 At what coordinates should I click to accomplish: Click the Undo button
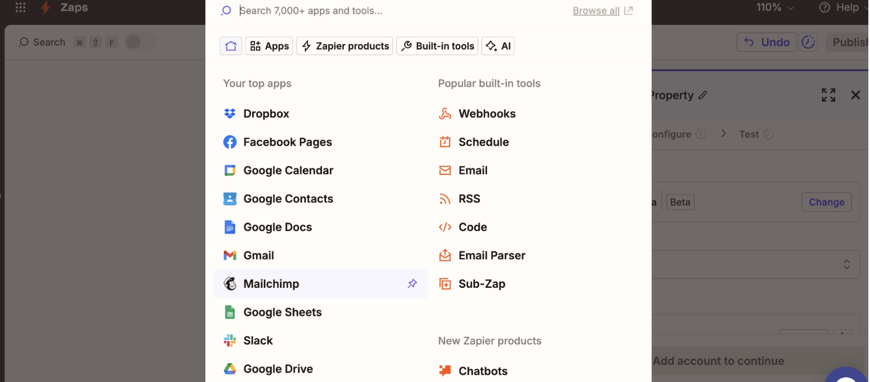click(766, 42)
